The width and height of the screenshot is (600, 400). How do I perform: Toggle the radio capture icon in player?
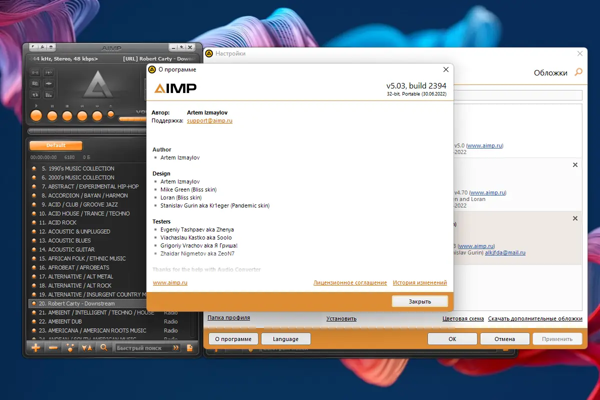[x=48, y=72]
